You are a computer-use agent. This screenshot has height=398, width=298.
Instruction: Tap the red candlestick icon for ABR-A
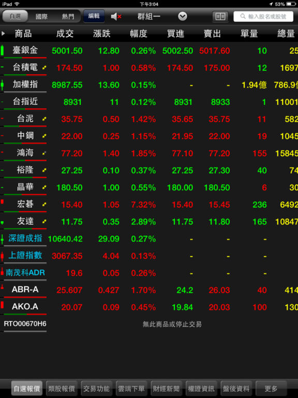[2, 287]
